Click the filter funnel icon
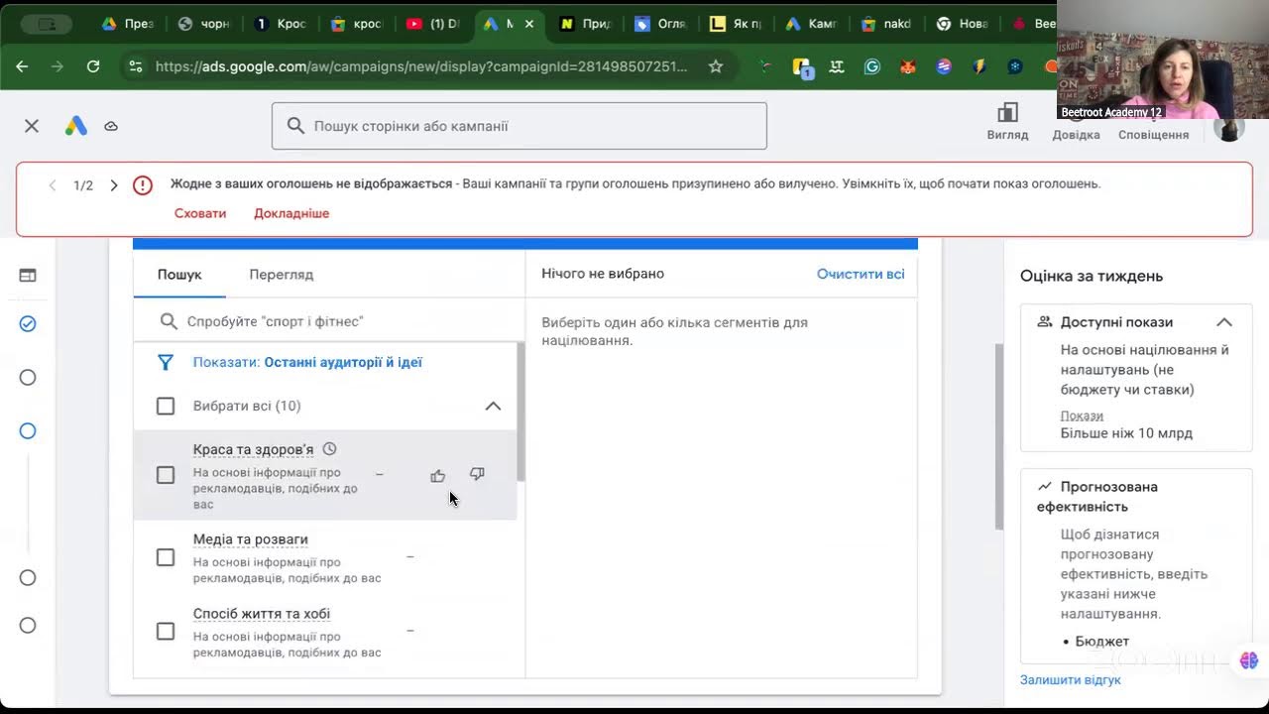The image size is (1269, 714). point(166,363)
